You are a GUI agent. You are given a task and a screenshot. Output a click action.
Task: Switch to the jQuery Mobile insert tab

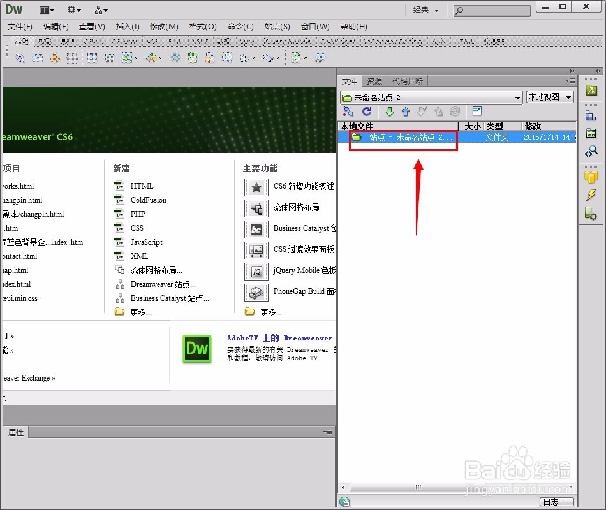(x=287, y=41)
